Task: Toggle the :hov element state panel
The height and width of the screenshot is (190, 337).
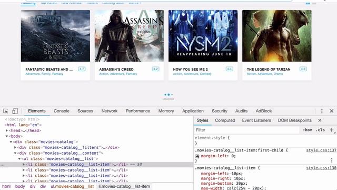Action: 308,130
